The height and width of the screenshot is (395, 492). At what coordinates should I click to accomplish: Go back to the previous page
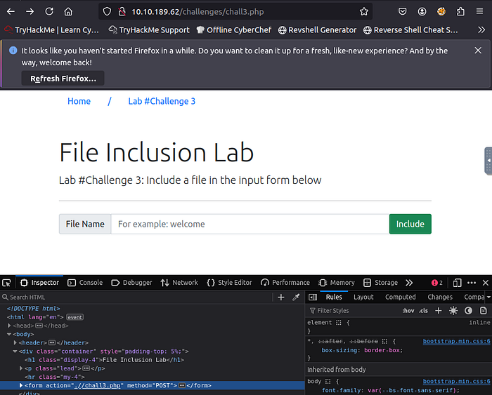(x=11, y=12)
